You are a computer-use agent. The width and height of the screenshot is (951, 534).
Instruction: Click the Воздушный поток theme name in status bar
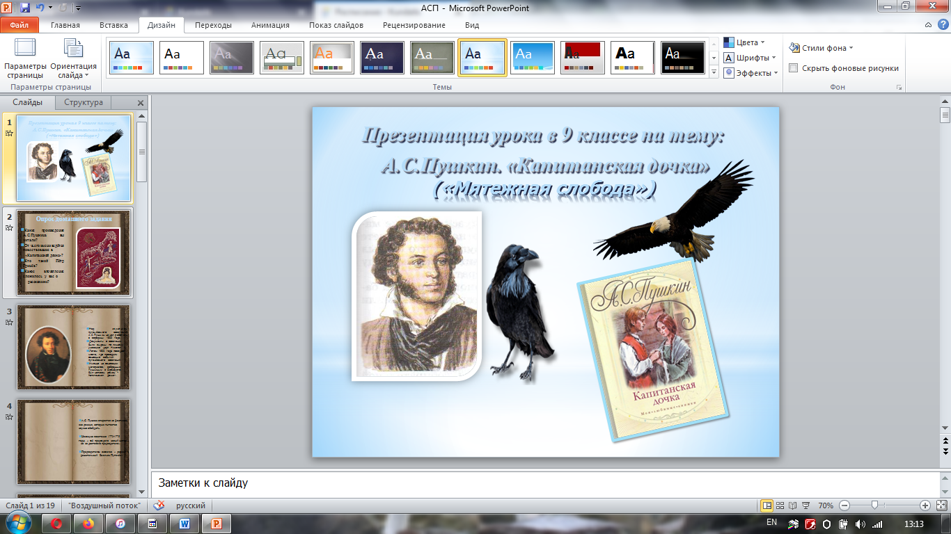[x=105, y=505]
